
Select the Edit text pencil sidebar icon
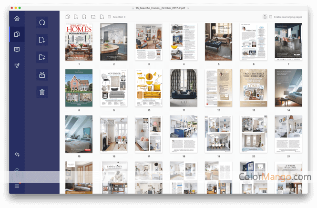point(17,65)
